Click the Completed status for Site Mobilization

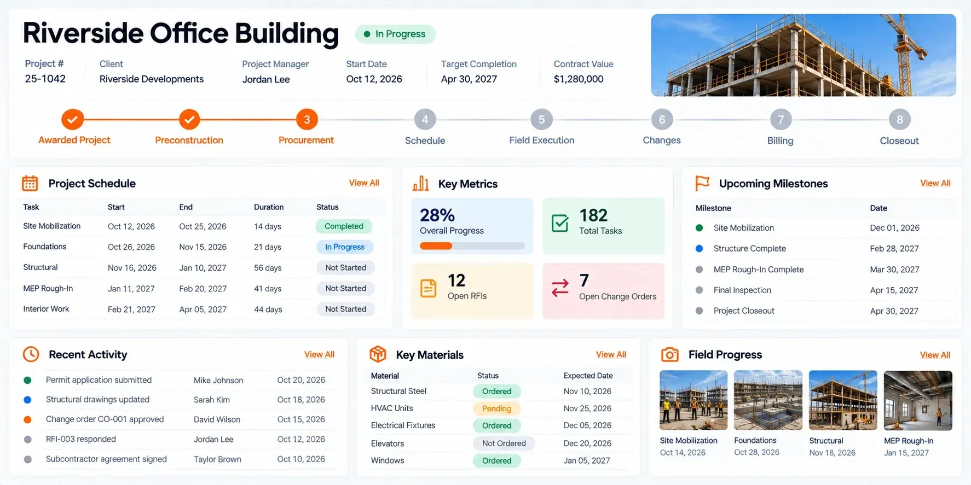[x=344, y=226]
